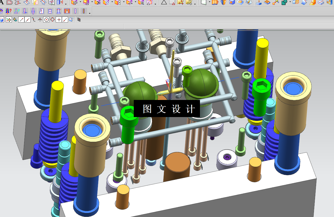The image size is (334, 217).
Task: Click the white Datum Plane sheet icon
Action: 203,2
